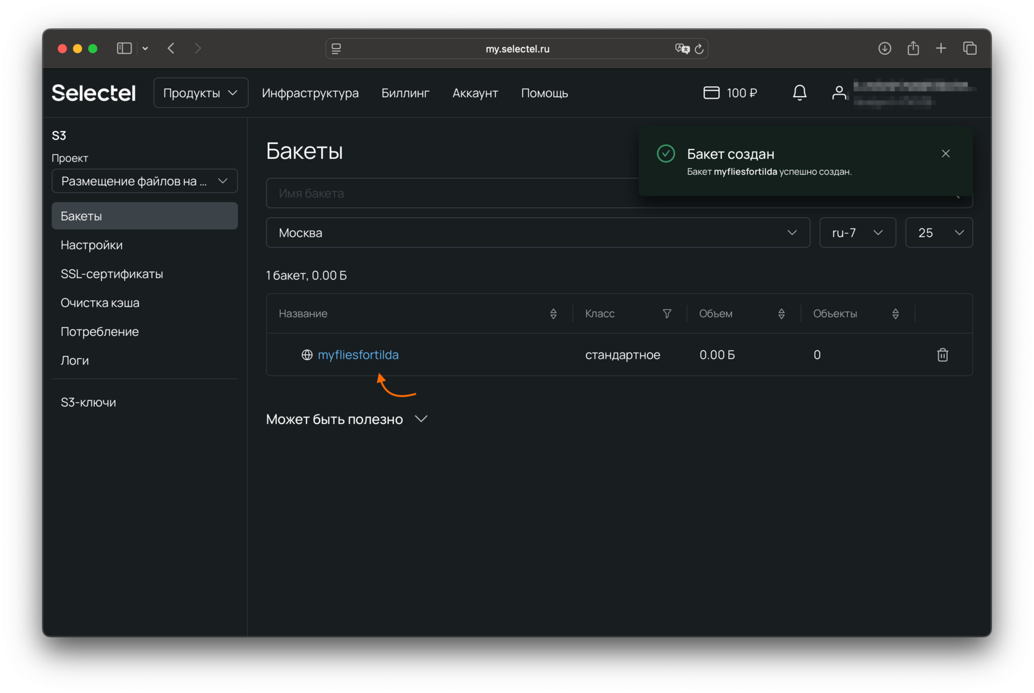Image resolution: width=1034 pixels, height=693 pixels.
Task: Open the sidebar toggle in Safari toolbar
Action: 124,48
